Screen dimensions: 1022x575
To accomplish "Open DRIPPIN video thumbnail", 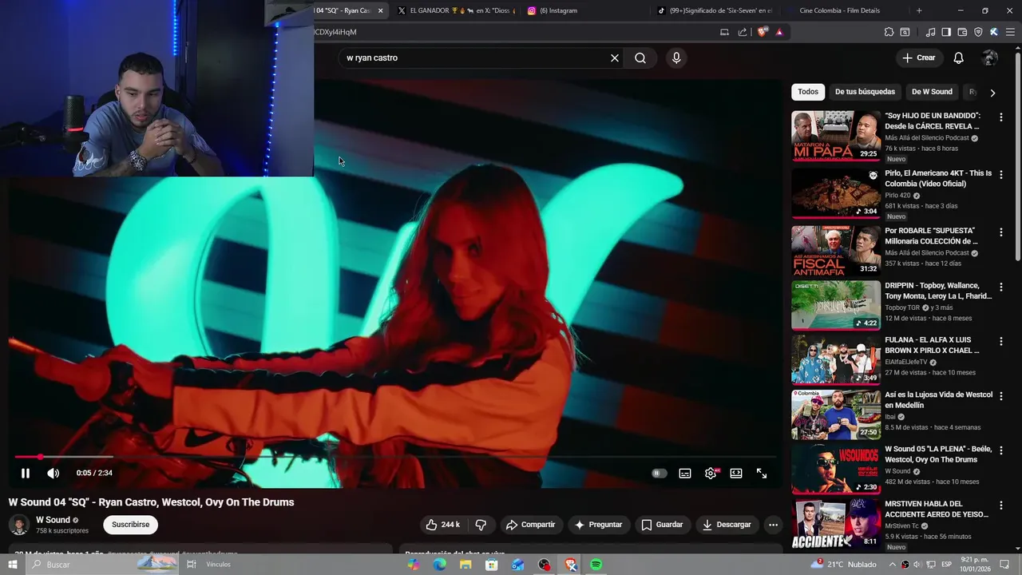I will click(x=836, y=305).
